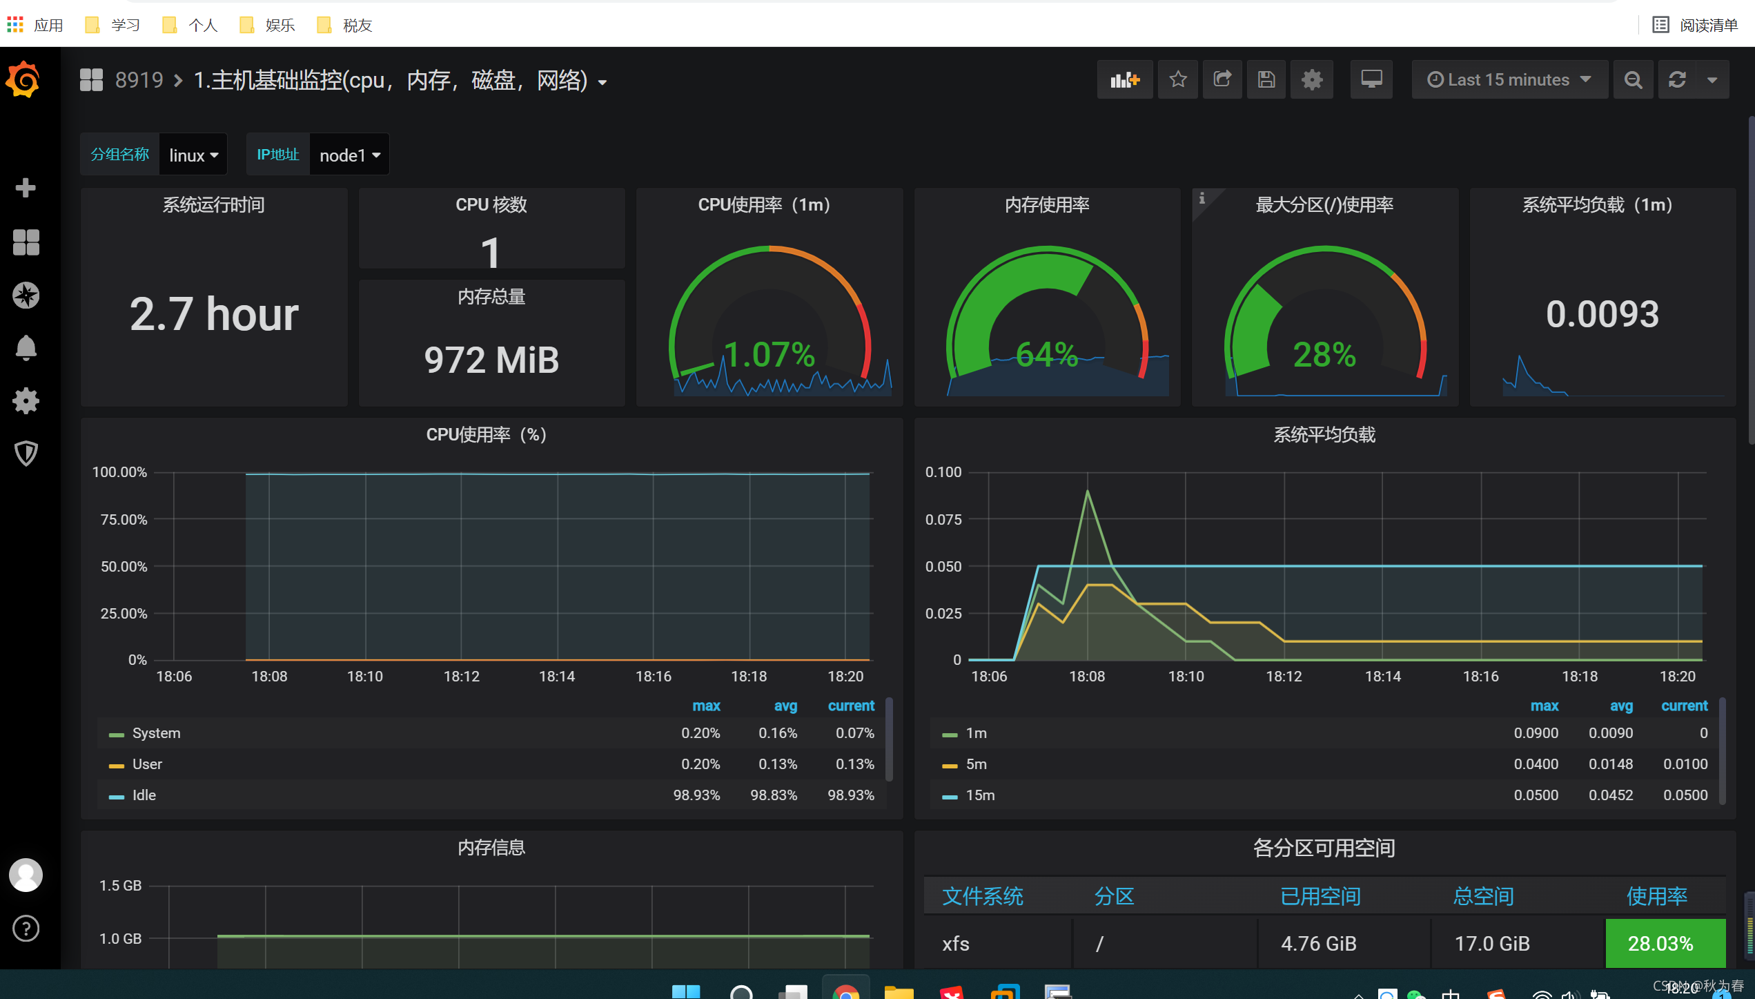Cycle view mode with monitor icon
This screenshot has width=1755, height=999.
tap(1371, 80)
